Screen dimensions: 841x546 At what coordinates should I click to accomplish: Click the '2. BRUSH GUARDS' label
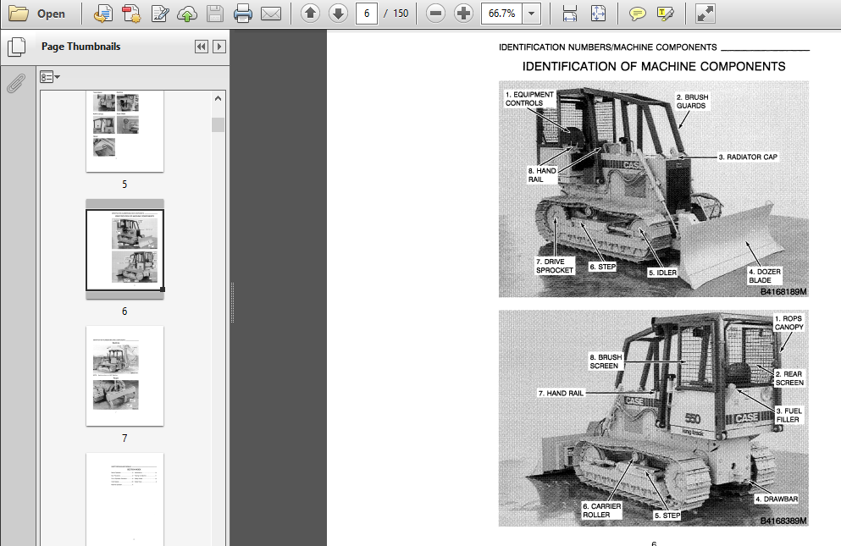[693, 102]
